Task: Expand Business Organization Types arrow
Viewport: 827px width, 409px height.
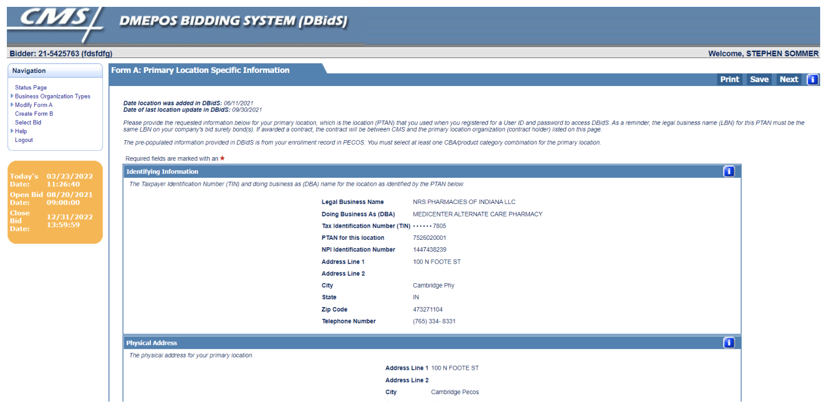Action: (x=12, y=96)
